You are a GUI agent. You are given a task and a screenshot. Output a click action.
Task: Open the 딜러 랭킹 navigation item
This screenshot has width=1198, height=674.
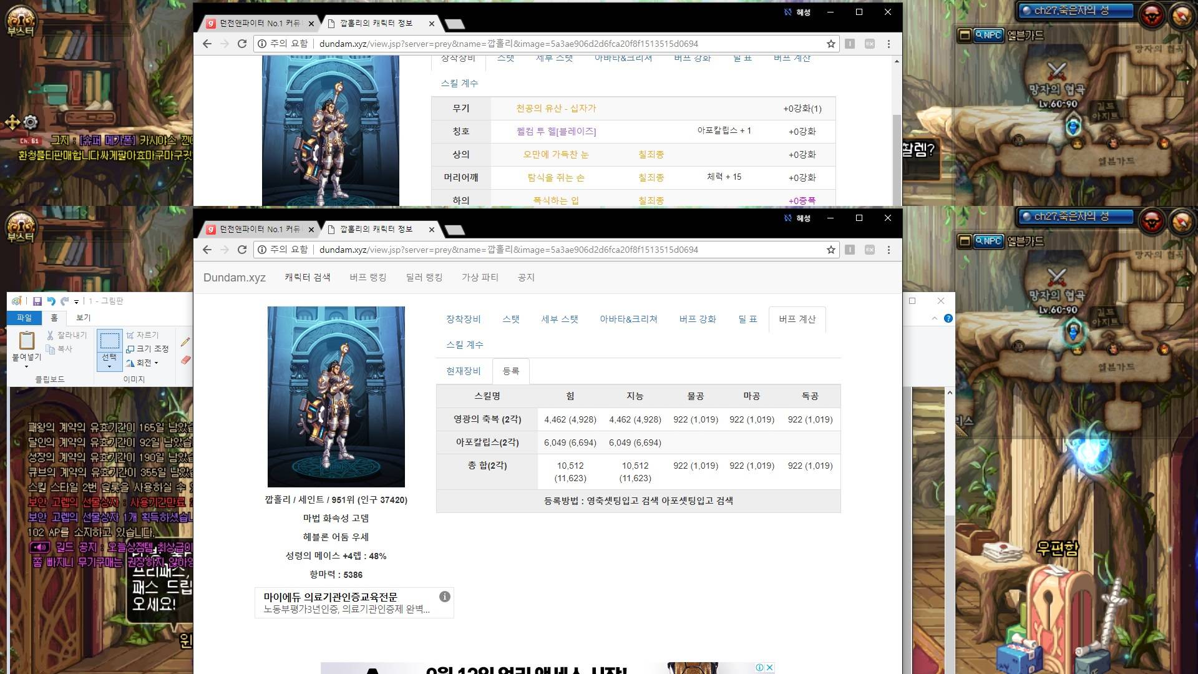click(424, 277)
